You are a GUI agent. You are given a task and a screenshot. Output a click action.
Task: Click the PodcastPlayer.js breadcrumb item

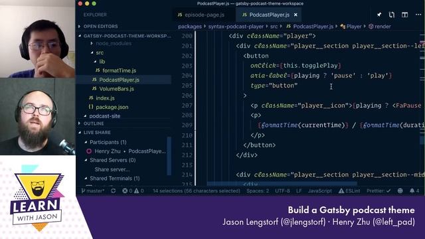click(x=310, y=27)
